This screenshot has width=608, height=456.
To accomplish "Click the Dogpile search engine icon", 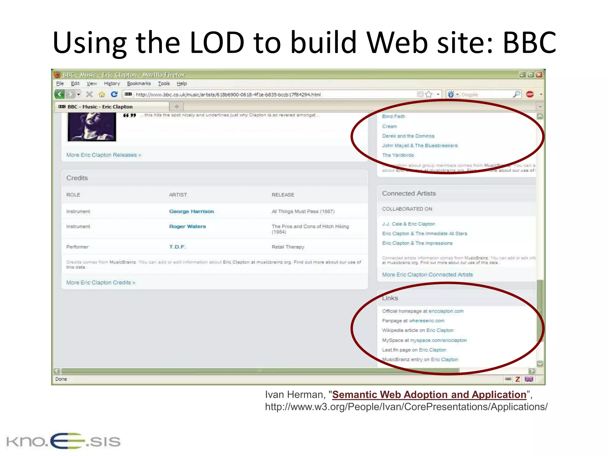I will tap(451, 94).
